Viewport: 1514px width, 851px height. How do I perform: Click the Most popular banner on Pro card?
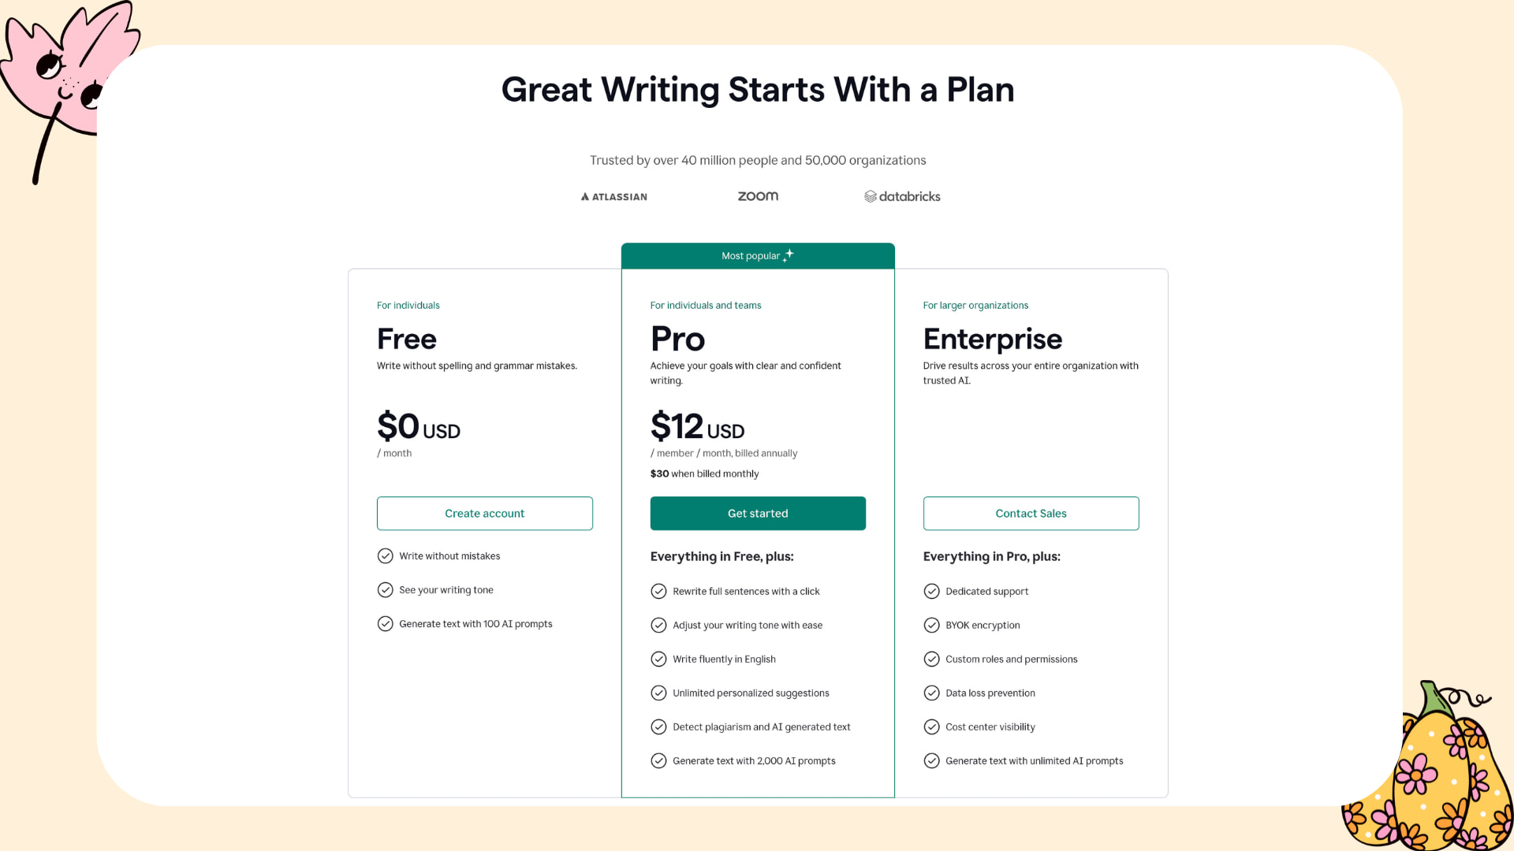758,255
